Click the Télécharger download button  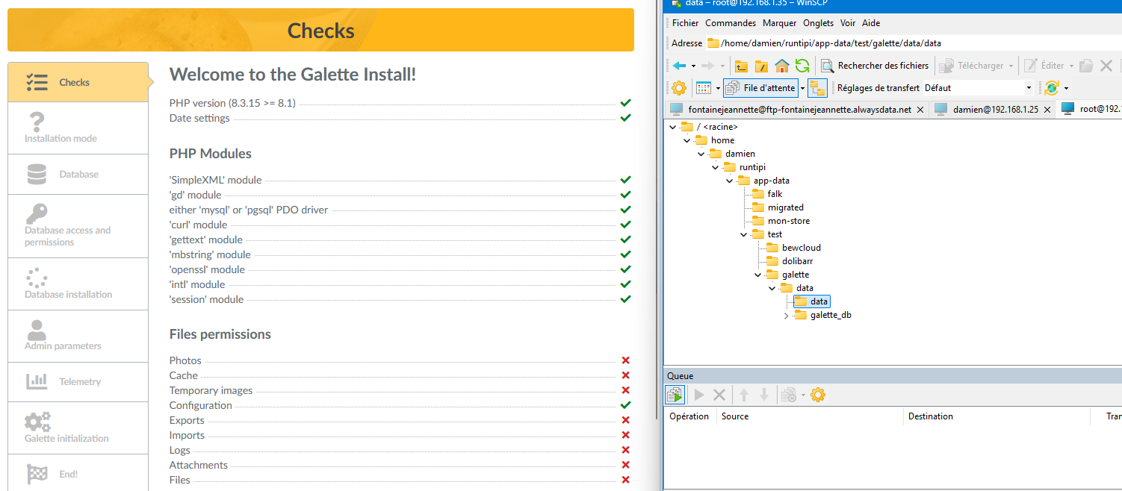pyautogui.click(x=973, y=66)
